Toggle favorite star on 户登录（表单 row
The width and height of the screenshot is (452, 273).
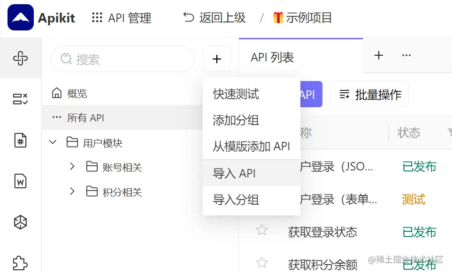262,199
